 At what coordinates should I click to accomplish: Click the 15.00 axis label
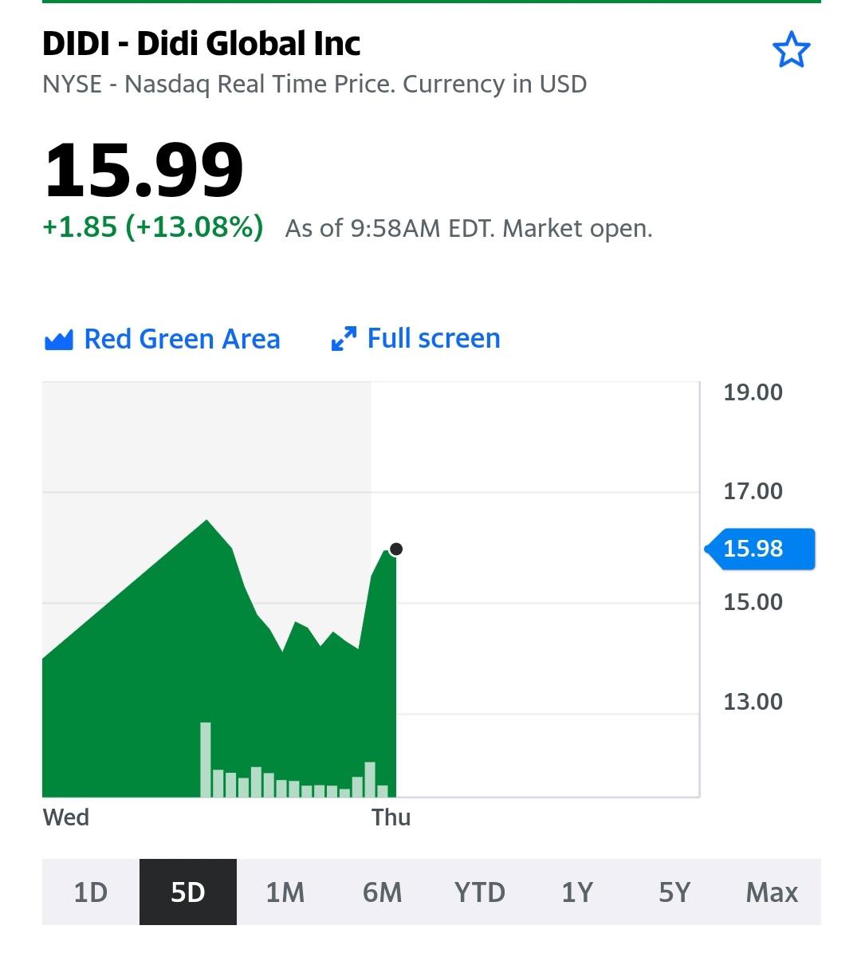[753, 602]
